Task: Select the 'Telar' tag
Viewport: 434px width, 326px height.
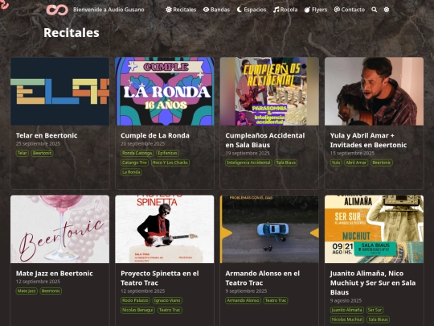Action: click(x=23, y=153)
